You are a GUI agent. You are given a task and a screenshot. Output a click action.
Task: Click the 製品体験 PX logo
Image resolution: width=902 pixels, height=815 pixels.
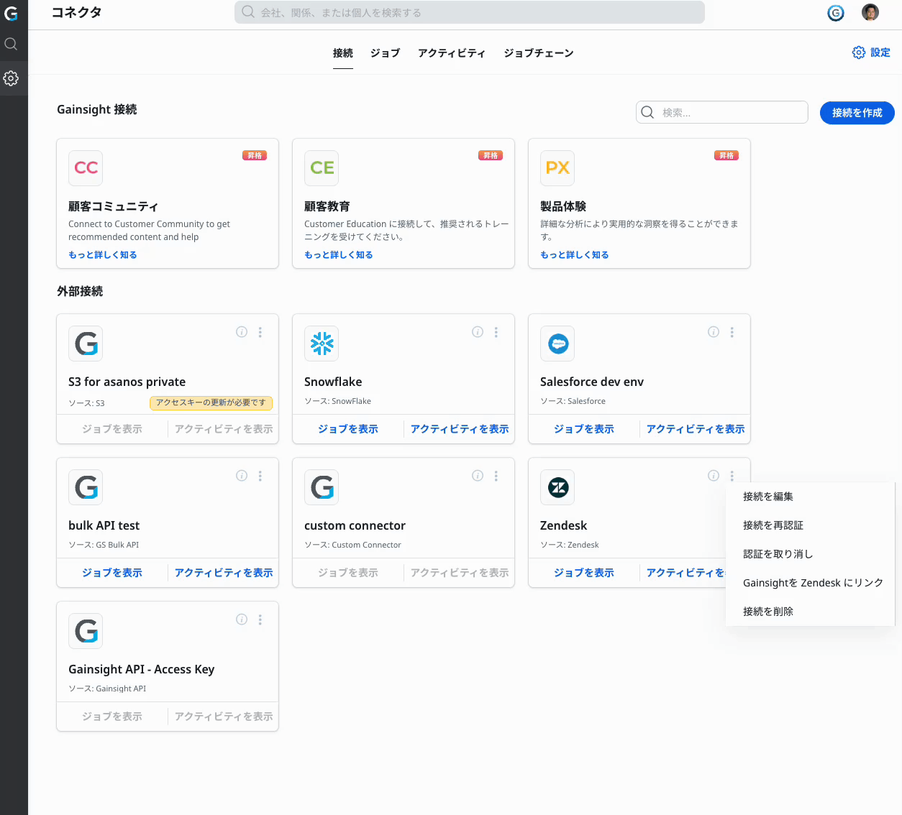tap(557, 168)
